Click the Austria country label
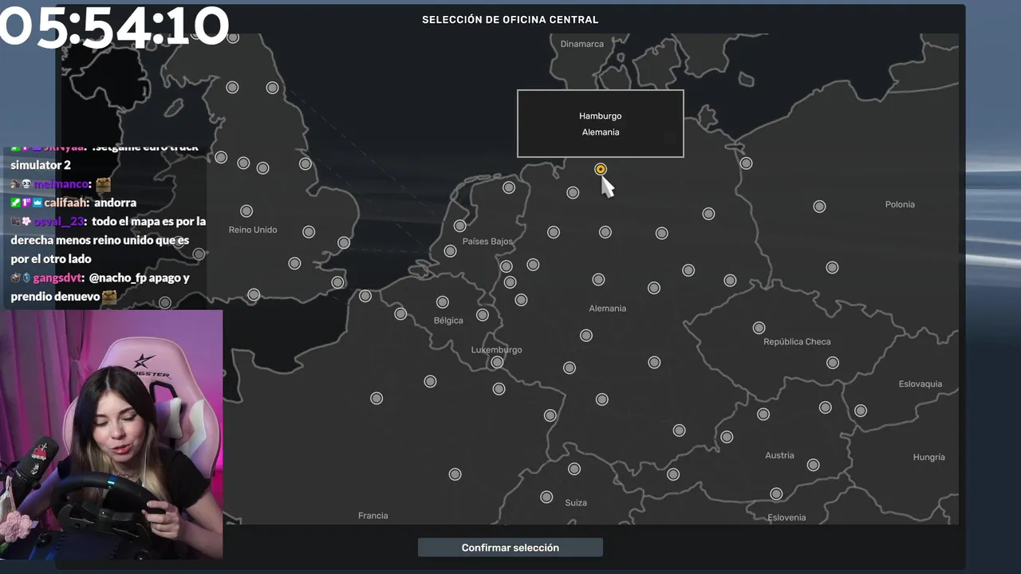This screenshot has width=1021, height=574. click(779, 455)
